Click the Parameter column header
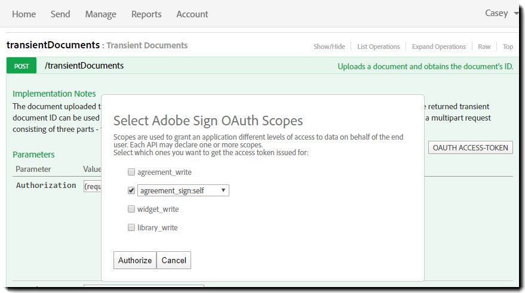The width and height of the screenshot is (525, 293). pos(33,169)
